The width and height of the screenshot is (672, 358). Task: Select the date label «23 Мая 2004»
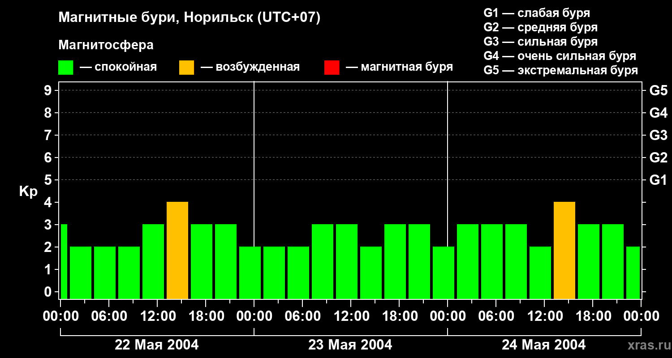[x=350, y=345]
